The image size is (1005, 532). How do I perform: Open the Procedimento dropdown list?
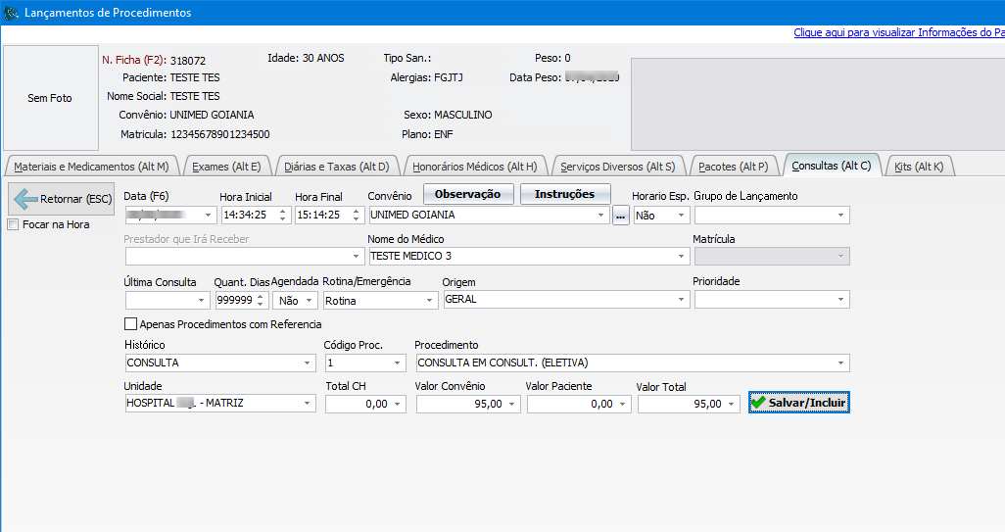840,363
